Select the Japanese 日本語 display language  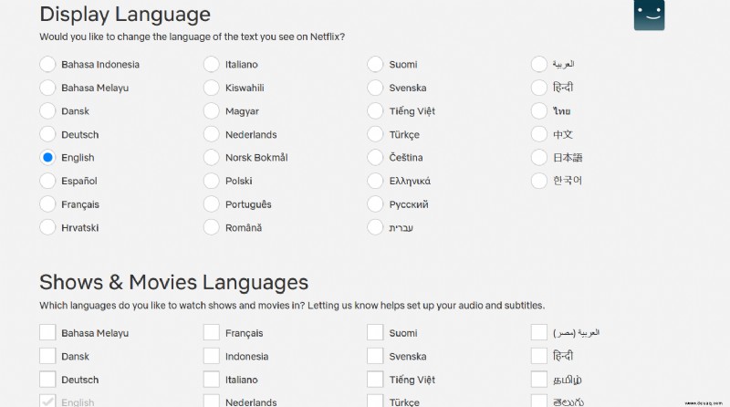coord(539,157)
